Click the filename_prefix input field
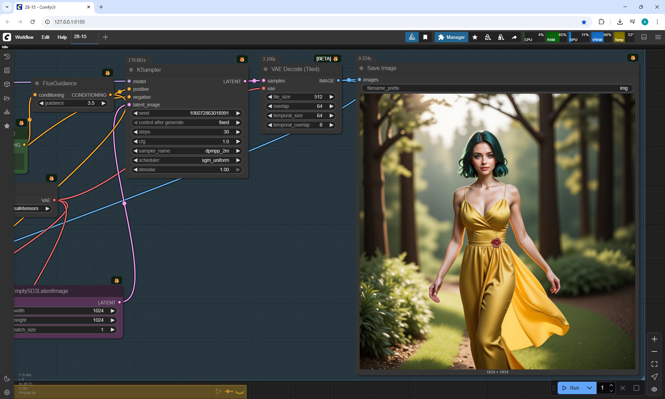 click(497, 88)
